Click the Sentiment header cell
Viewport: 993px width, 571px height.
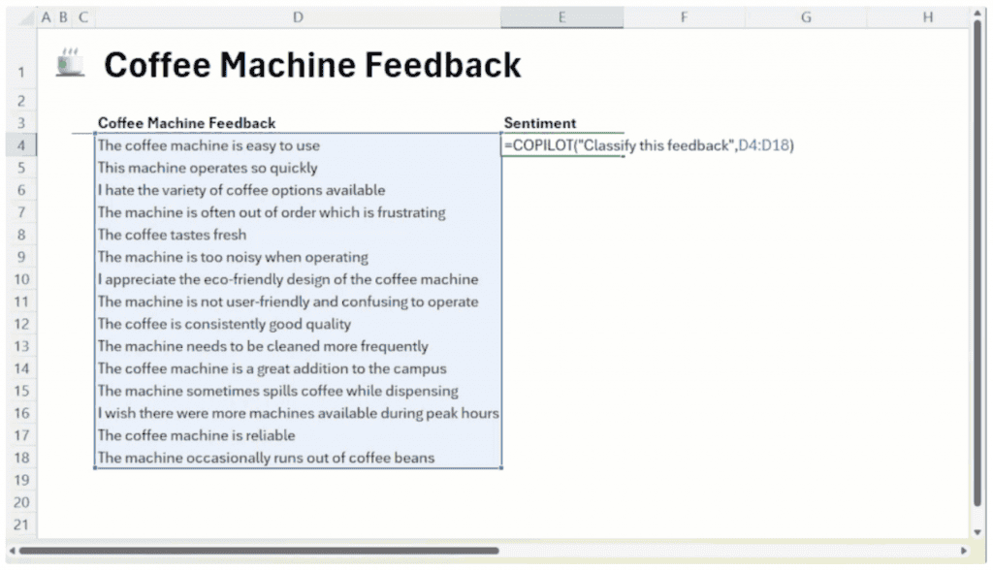coord(540,123)
